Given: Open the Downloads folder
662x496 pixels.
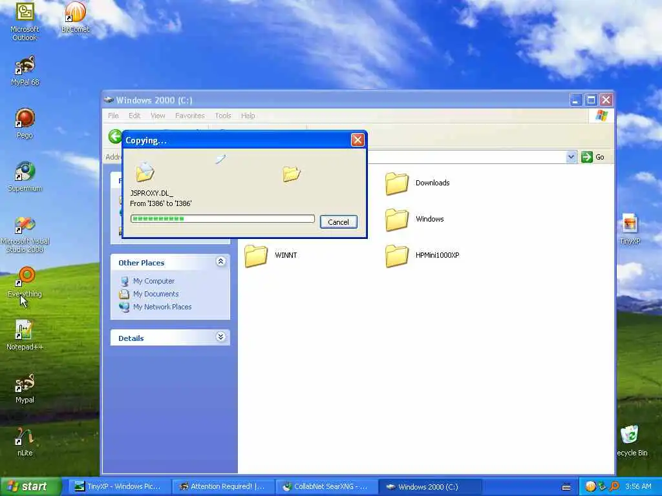Looking at the screenshot, I should click(x=417, y=183).
